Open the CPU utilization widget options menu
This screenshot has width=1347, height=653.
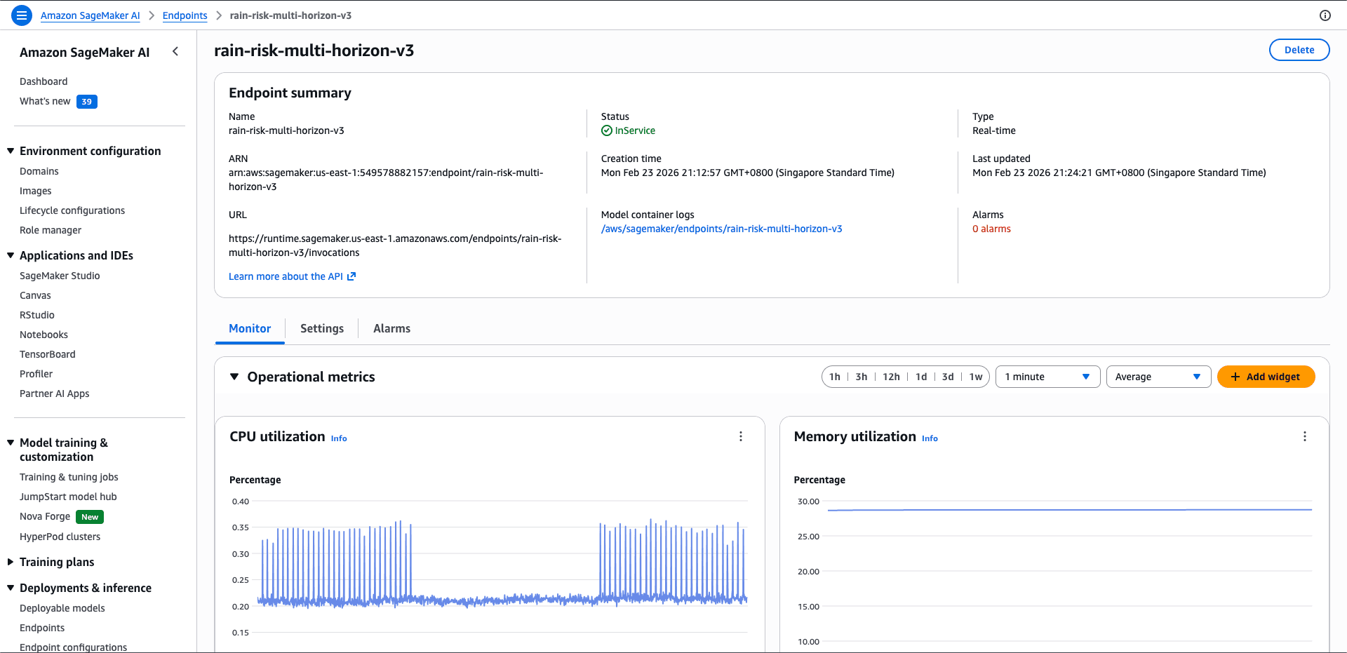(x=741, y=436)
